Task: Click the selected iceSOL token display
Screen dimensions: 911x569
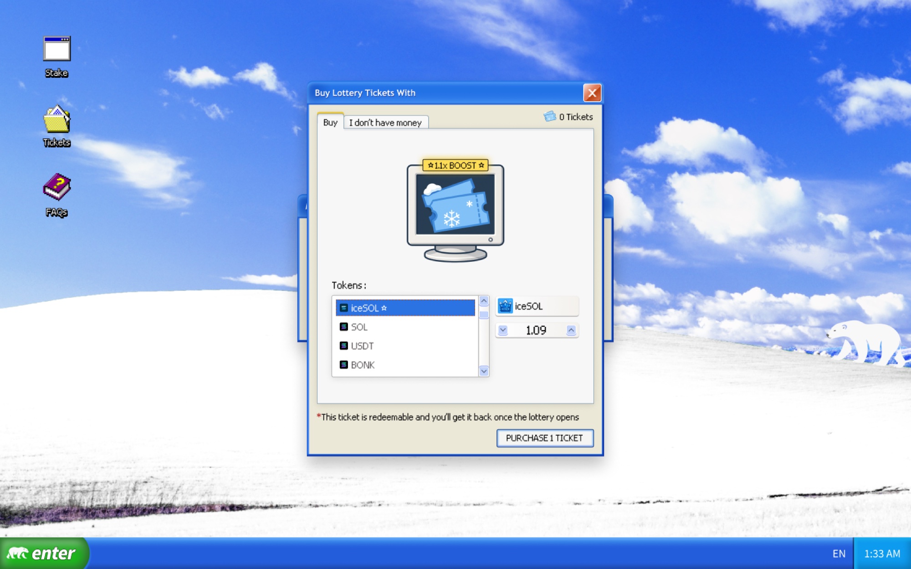Action: (537, 306)
